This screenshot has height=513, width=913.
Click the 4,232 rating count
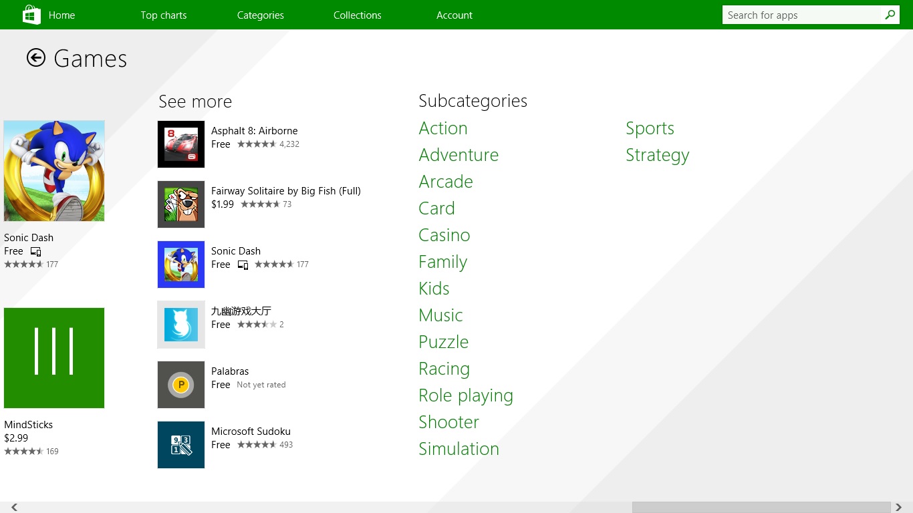click(x=289, y=144)
